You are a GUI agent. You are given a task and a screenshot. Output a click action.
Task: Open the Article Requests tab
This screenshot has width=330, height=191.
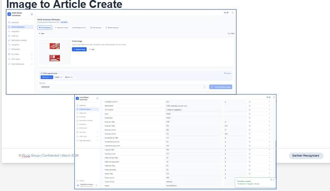point(79,27)
